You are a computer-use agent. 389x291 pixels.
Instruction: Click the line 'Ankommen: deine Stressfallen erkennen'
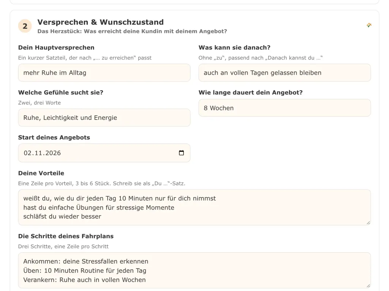pyautogui.click(x=86, y=261)
